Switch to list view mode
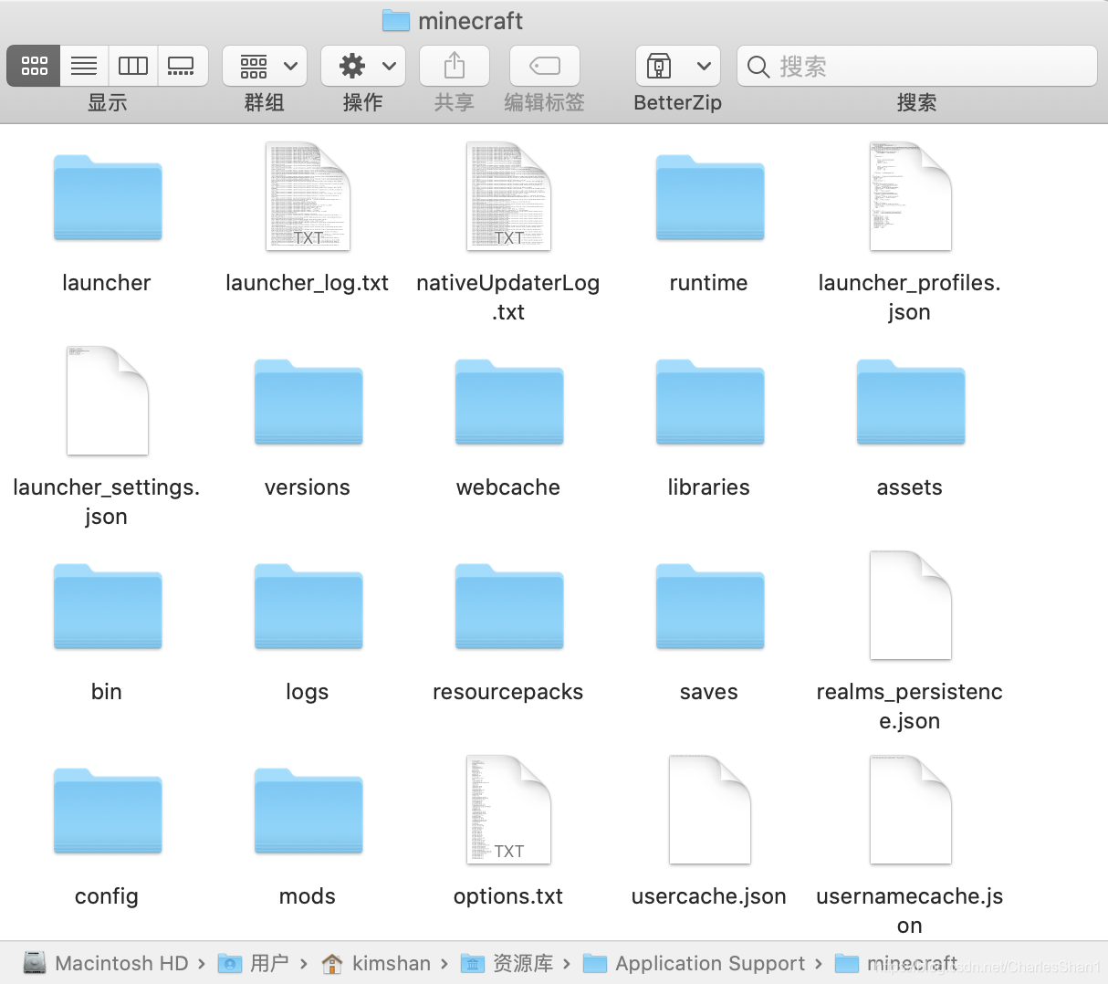Screen dimensions: 1108x984 click(x=84, y=66)
